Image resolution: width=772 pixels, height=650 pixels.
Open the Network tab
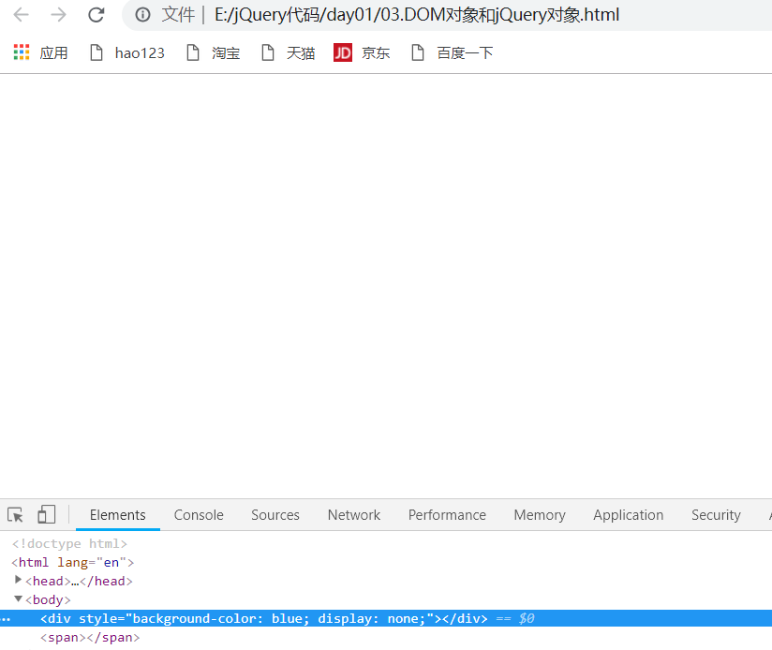(354, 515)
